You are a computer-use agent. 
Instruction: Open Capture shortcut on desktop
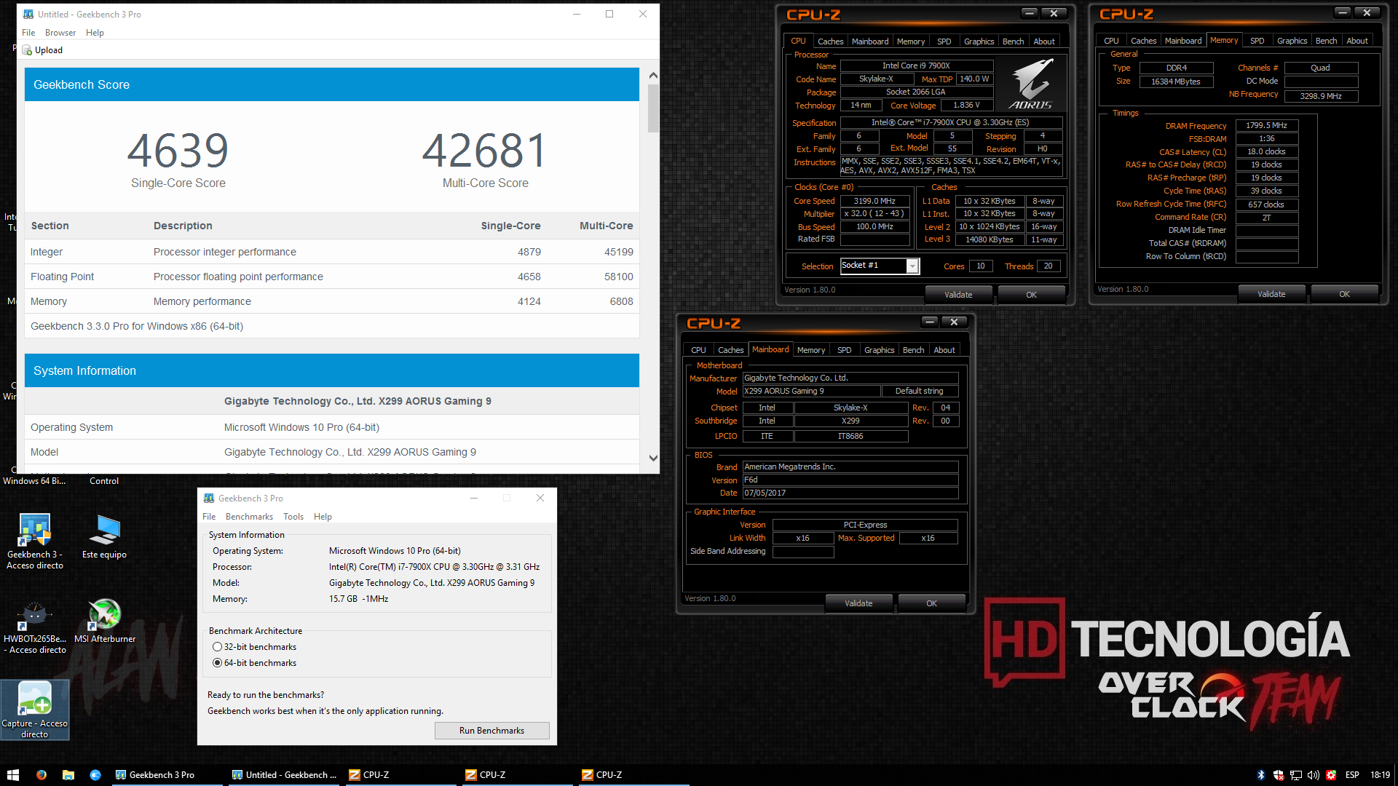34,699
